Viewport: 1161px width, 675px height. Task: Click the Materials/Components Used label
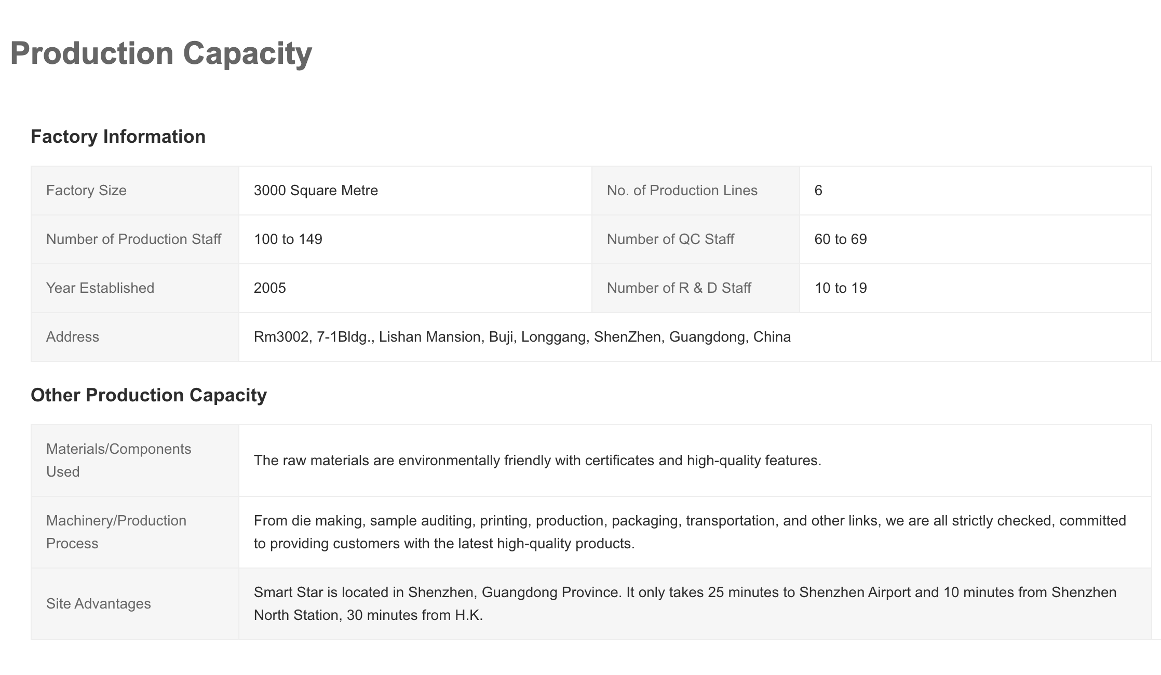pyautogui.click(x=119, y=461)
